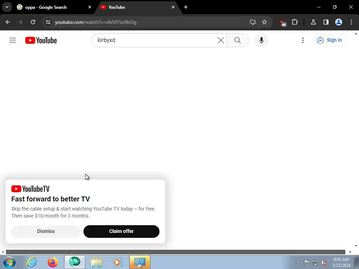Screen dimensions: 359x269
Task: Reload the YouTube page
Action: (33, 22)
